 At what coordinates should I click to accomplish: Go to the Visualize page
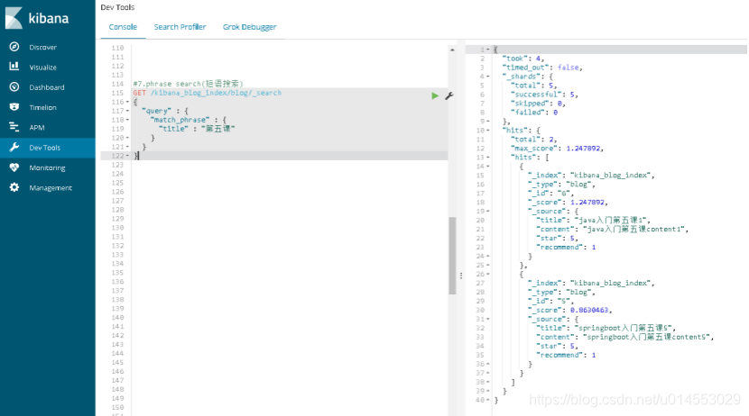click(42, 68)
